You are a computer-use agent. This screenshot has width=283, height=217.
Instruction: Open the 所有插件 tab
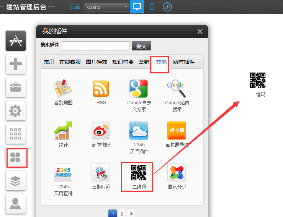click(x=184, y=62)
